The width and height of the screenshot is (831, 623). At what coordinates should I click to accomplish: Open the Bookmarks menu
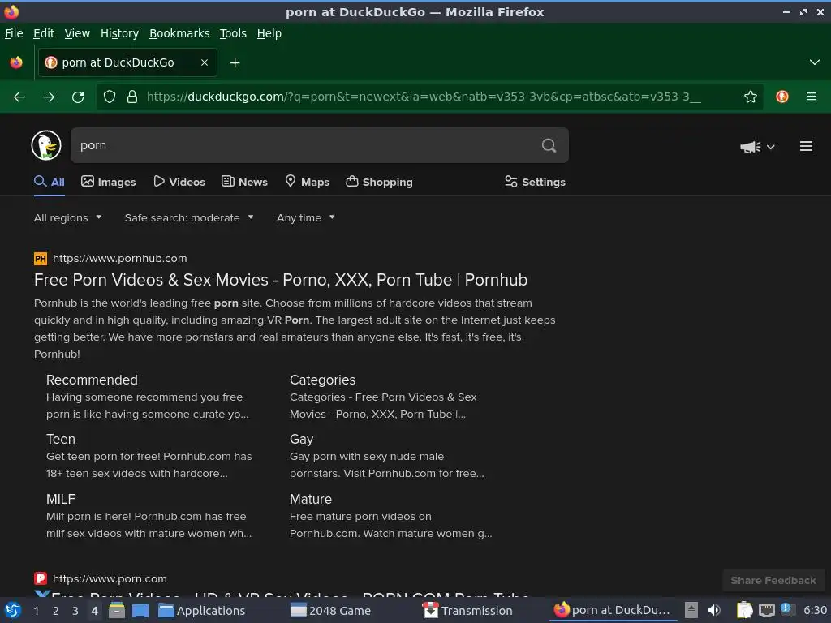click(x=179, y=33)
